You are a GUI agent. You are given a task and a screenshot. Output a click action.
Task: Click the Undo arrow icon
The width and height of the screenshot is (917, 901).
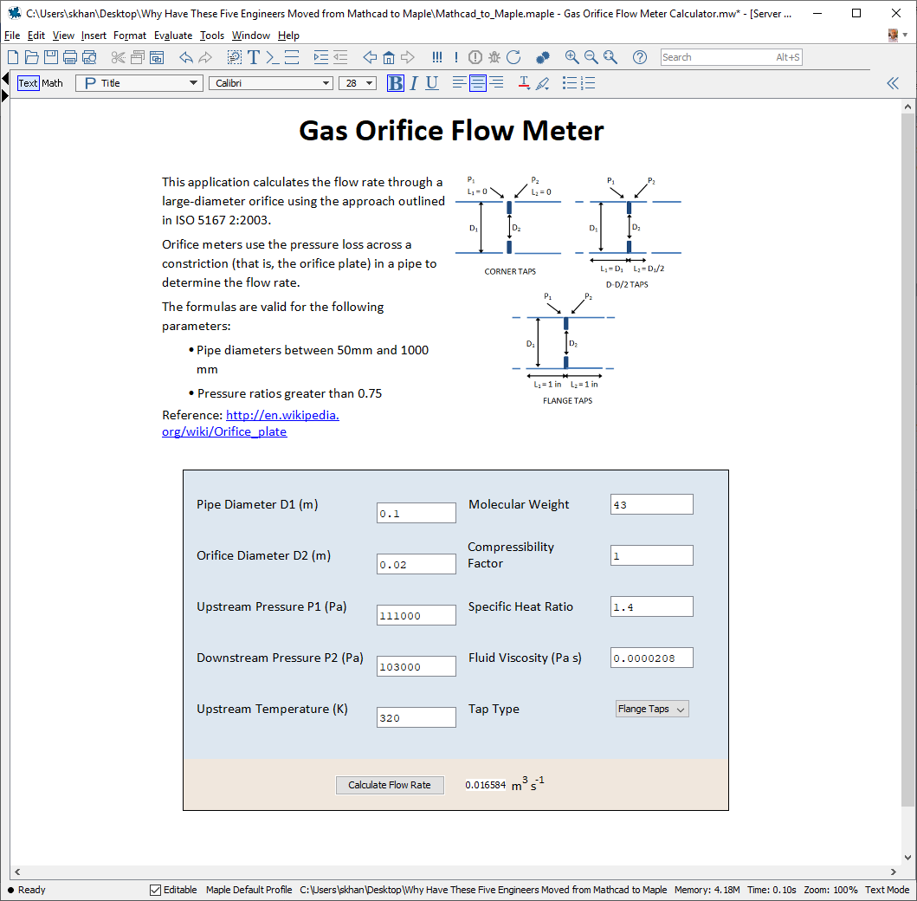coord(186,57)
